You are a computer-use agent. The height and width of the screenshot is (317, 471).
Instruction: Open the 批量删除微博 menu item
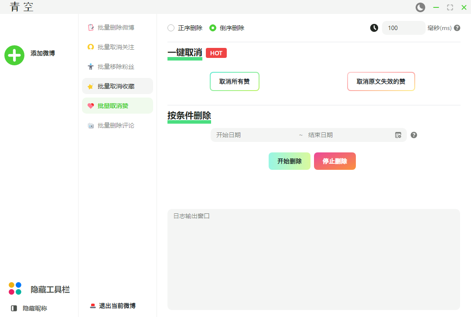[116, 27]
